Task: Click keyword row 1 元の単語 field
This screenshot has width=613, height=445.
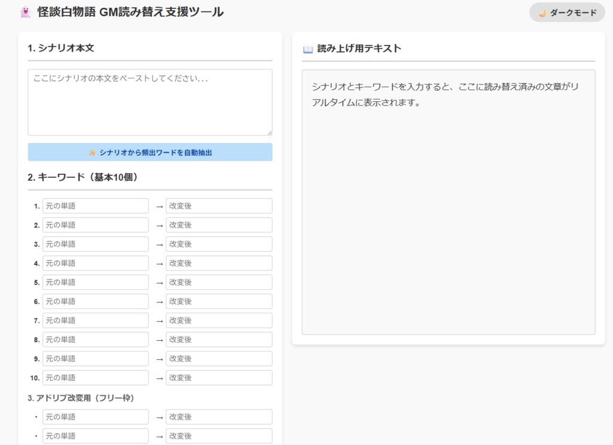Action: pyautogui.click(x=96, y=205)
